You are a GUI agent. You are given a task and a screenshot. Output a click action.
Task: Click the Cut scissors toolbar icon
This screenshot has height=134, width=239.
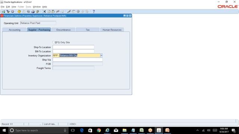[44, 12]
